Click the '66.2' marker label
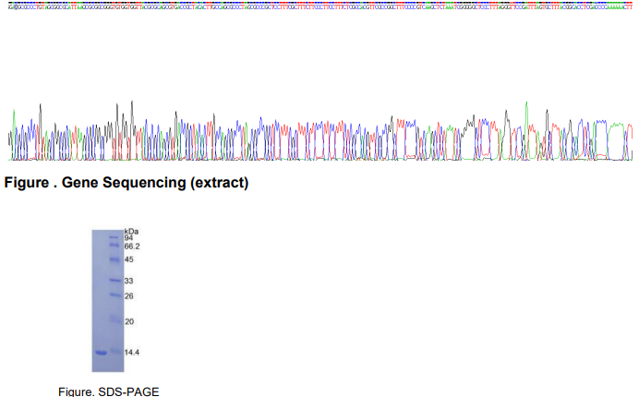 (x=132, y=247)
